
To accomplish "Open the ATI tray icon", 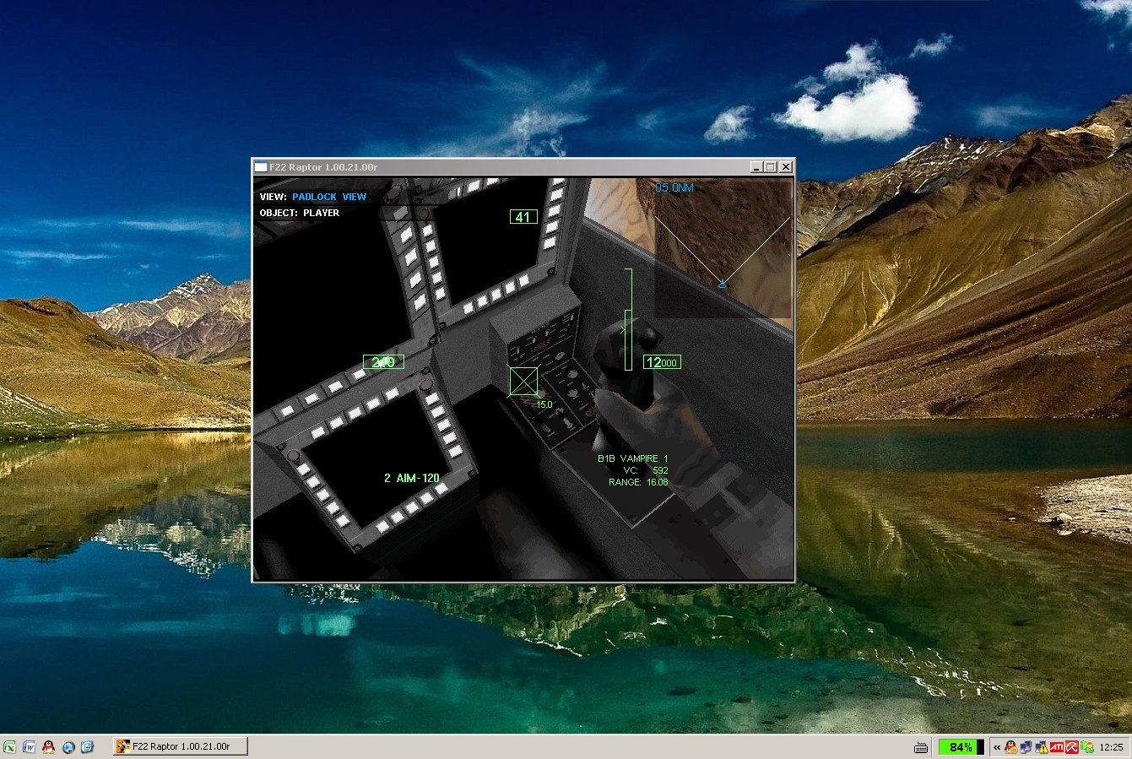I will tap(1056, 747).
